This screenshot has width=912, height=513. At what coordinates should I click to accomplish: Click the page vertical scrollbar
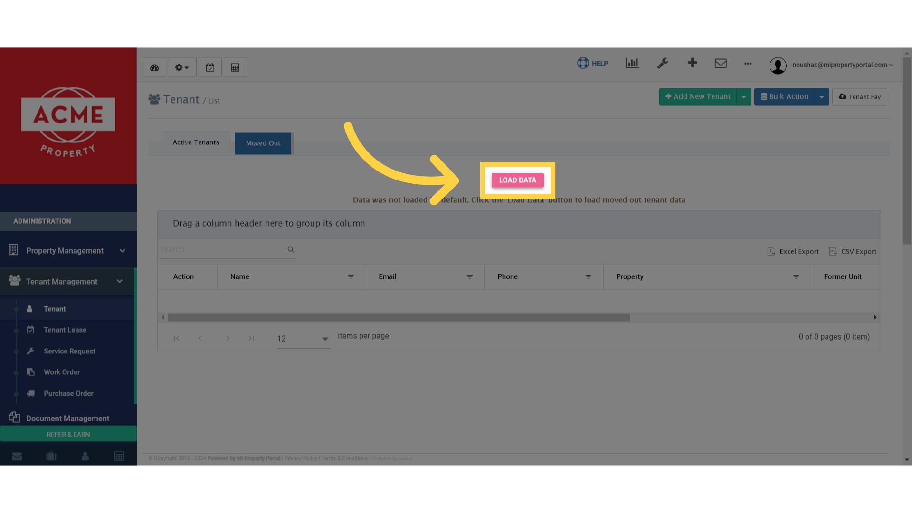pyautogui.click(x=907, y=152)
